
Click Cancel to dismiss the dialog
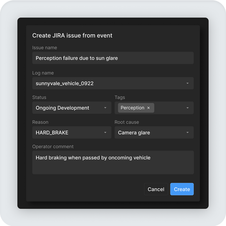[x=156, y=189]
